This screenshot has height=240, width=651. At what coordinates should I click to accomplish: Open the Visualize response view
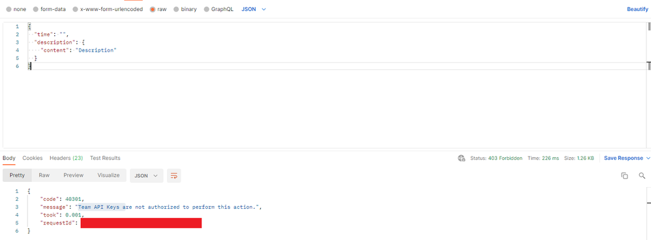pos(108,175)
